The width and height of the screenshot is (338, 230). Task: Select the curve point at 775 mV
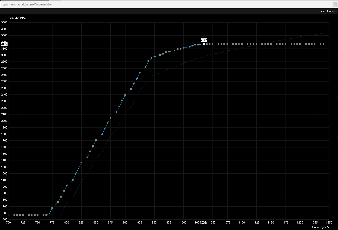click(x=52, y=208)
